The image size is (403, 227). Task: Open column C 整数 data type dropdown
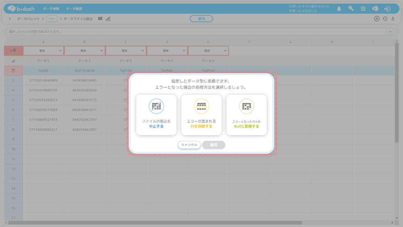(x=126, y=51)
